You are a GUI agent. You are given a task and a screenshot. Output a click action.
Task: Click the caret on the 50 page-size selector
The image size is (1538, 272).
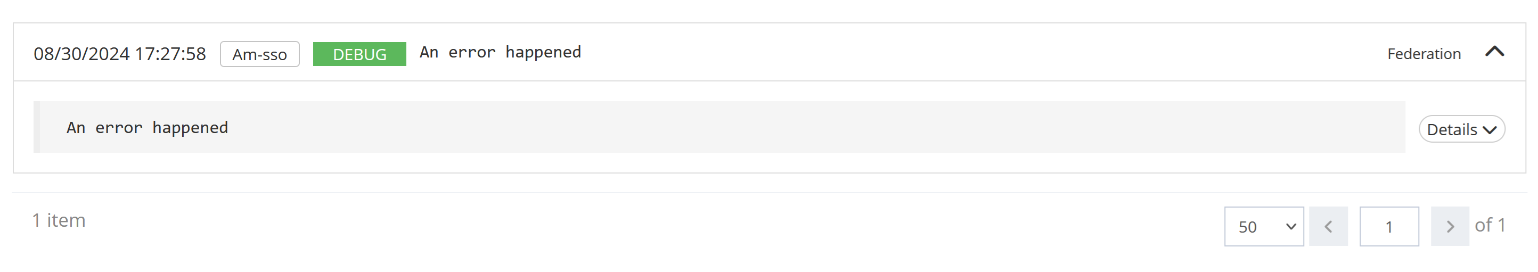(x=1291, y=227)
